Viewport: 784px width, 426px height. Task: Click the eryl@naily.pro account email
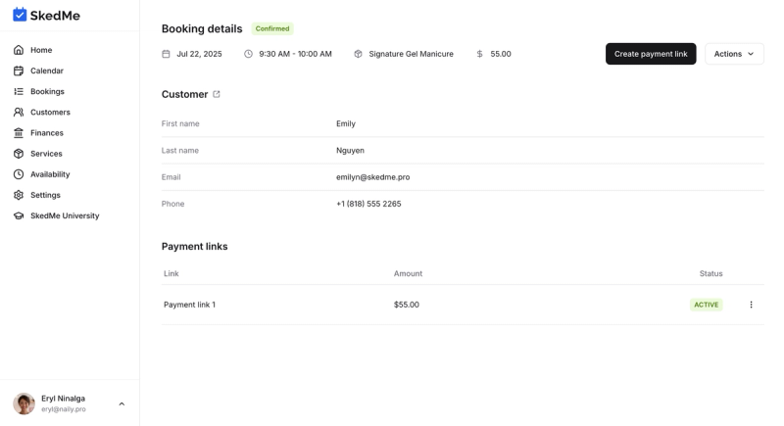click(x=64, y=409)
